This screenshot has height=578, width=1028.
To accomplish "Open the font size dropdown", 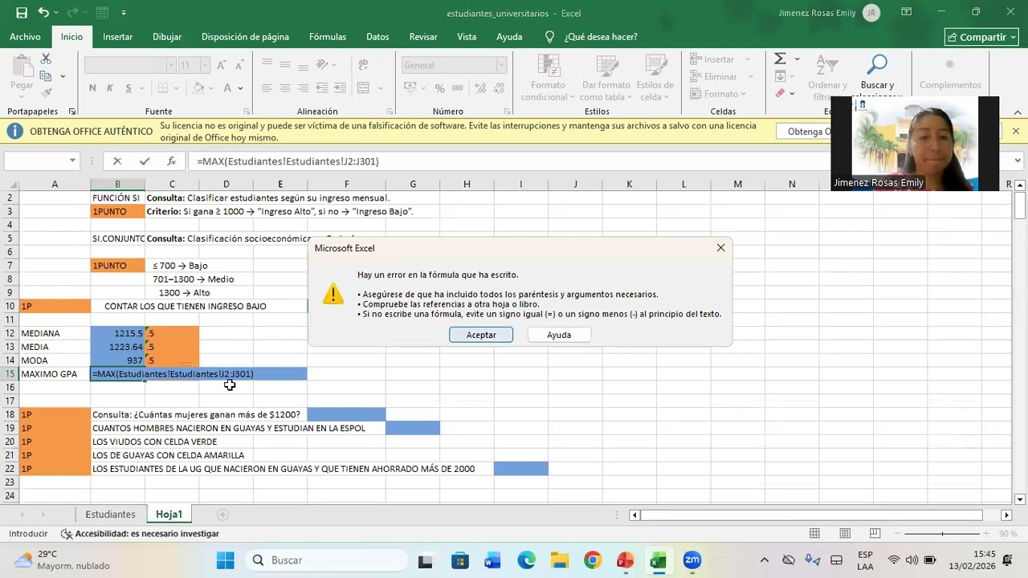I will [x=205, y=65].
